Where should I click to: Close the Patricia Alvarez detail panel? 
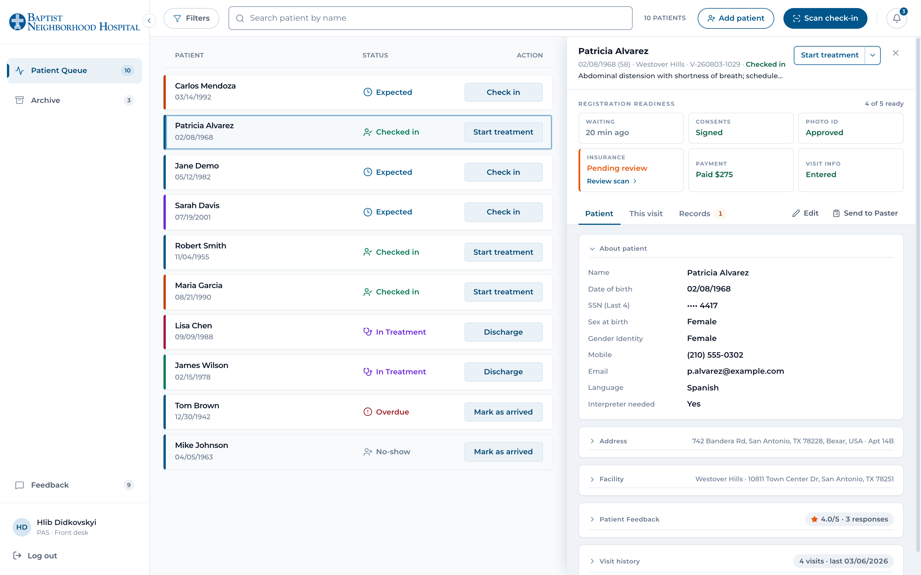[895, 53]
